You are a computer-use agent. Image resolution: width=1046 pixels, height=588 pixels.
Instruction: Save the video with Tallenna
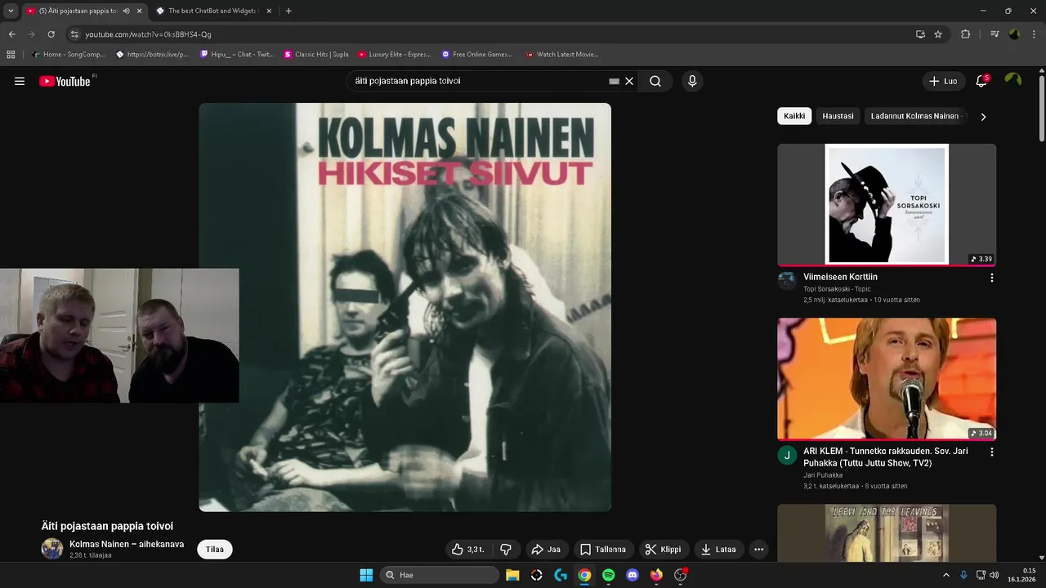tap(602, 550)
